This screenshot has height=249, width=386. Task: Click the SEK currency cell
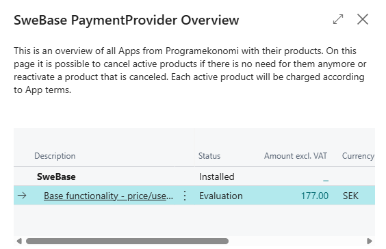click(x=350, y=196)
